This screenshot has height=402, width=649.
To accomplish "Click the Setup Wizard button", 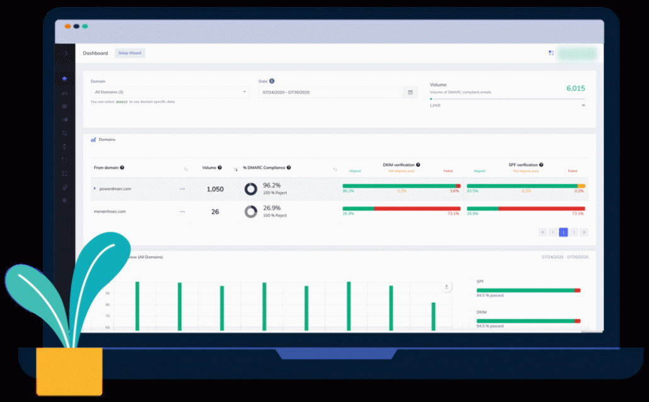I will coord(130,53).
